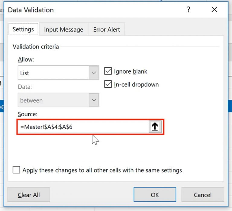Expand the Allow dropdown arrow

[94, 73]
